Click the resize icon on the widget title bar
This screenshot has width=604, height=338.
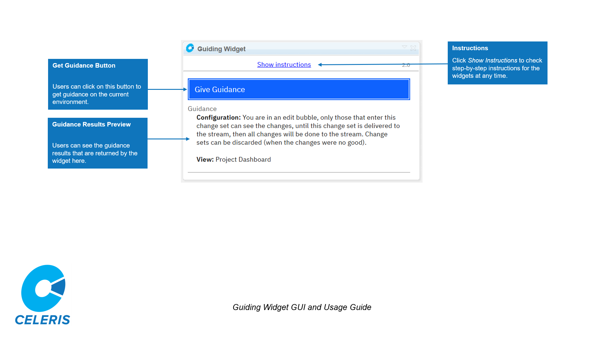(413, 47)
